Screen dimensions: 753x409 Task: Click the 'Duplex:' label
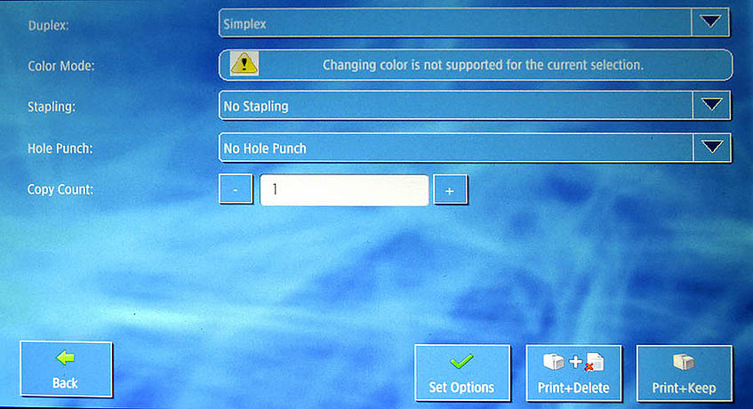[x=48, y=26]
